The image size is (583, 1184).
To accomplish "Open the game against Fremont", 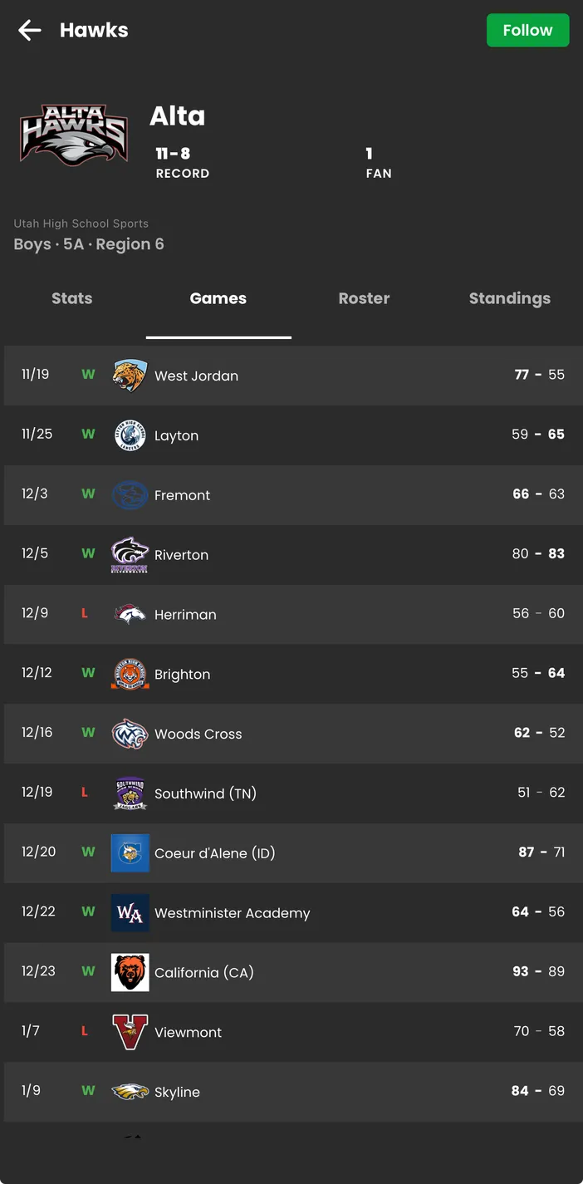I will pyautogui.click(x=291, y=494).
